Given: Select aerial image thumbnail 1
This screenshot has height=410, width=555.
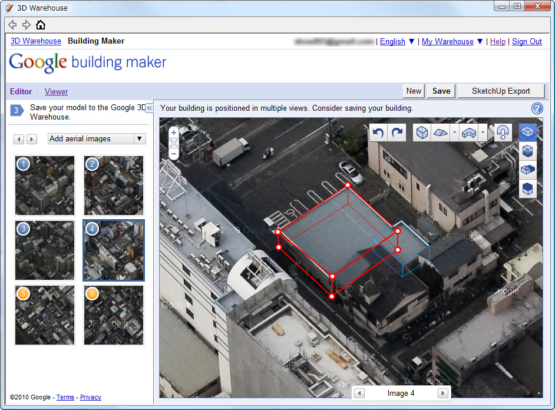Looking at the screenshot, I should (45, 186).
